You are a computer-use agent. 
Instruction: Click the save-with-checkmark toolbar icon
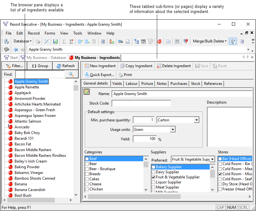coord(55,41)
